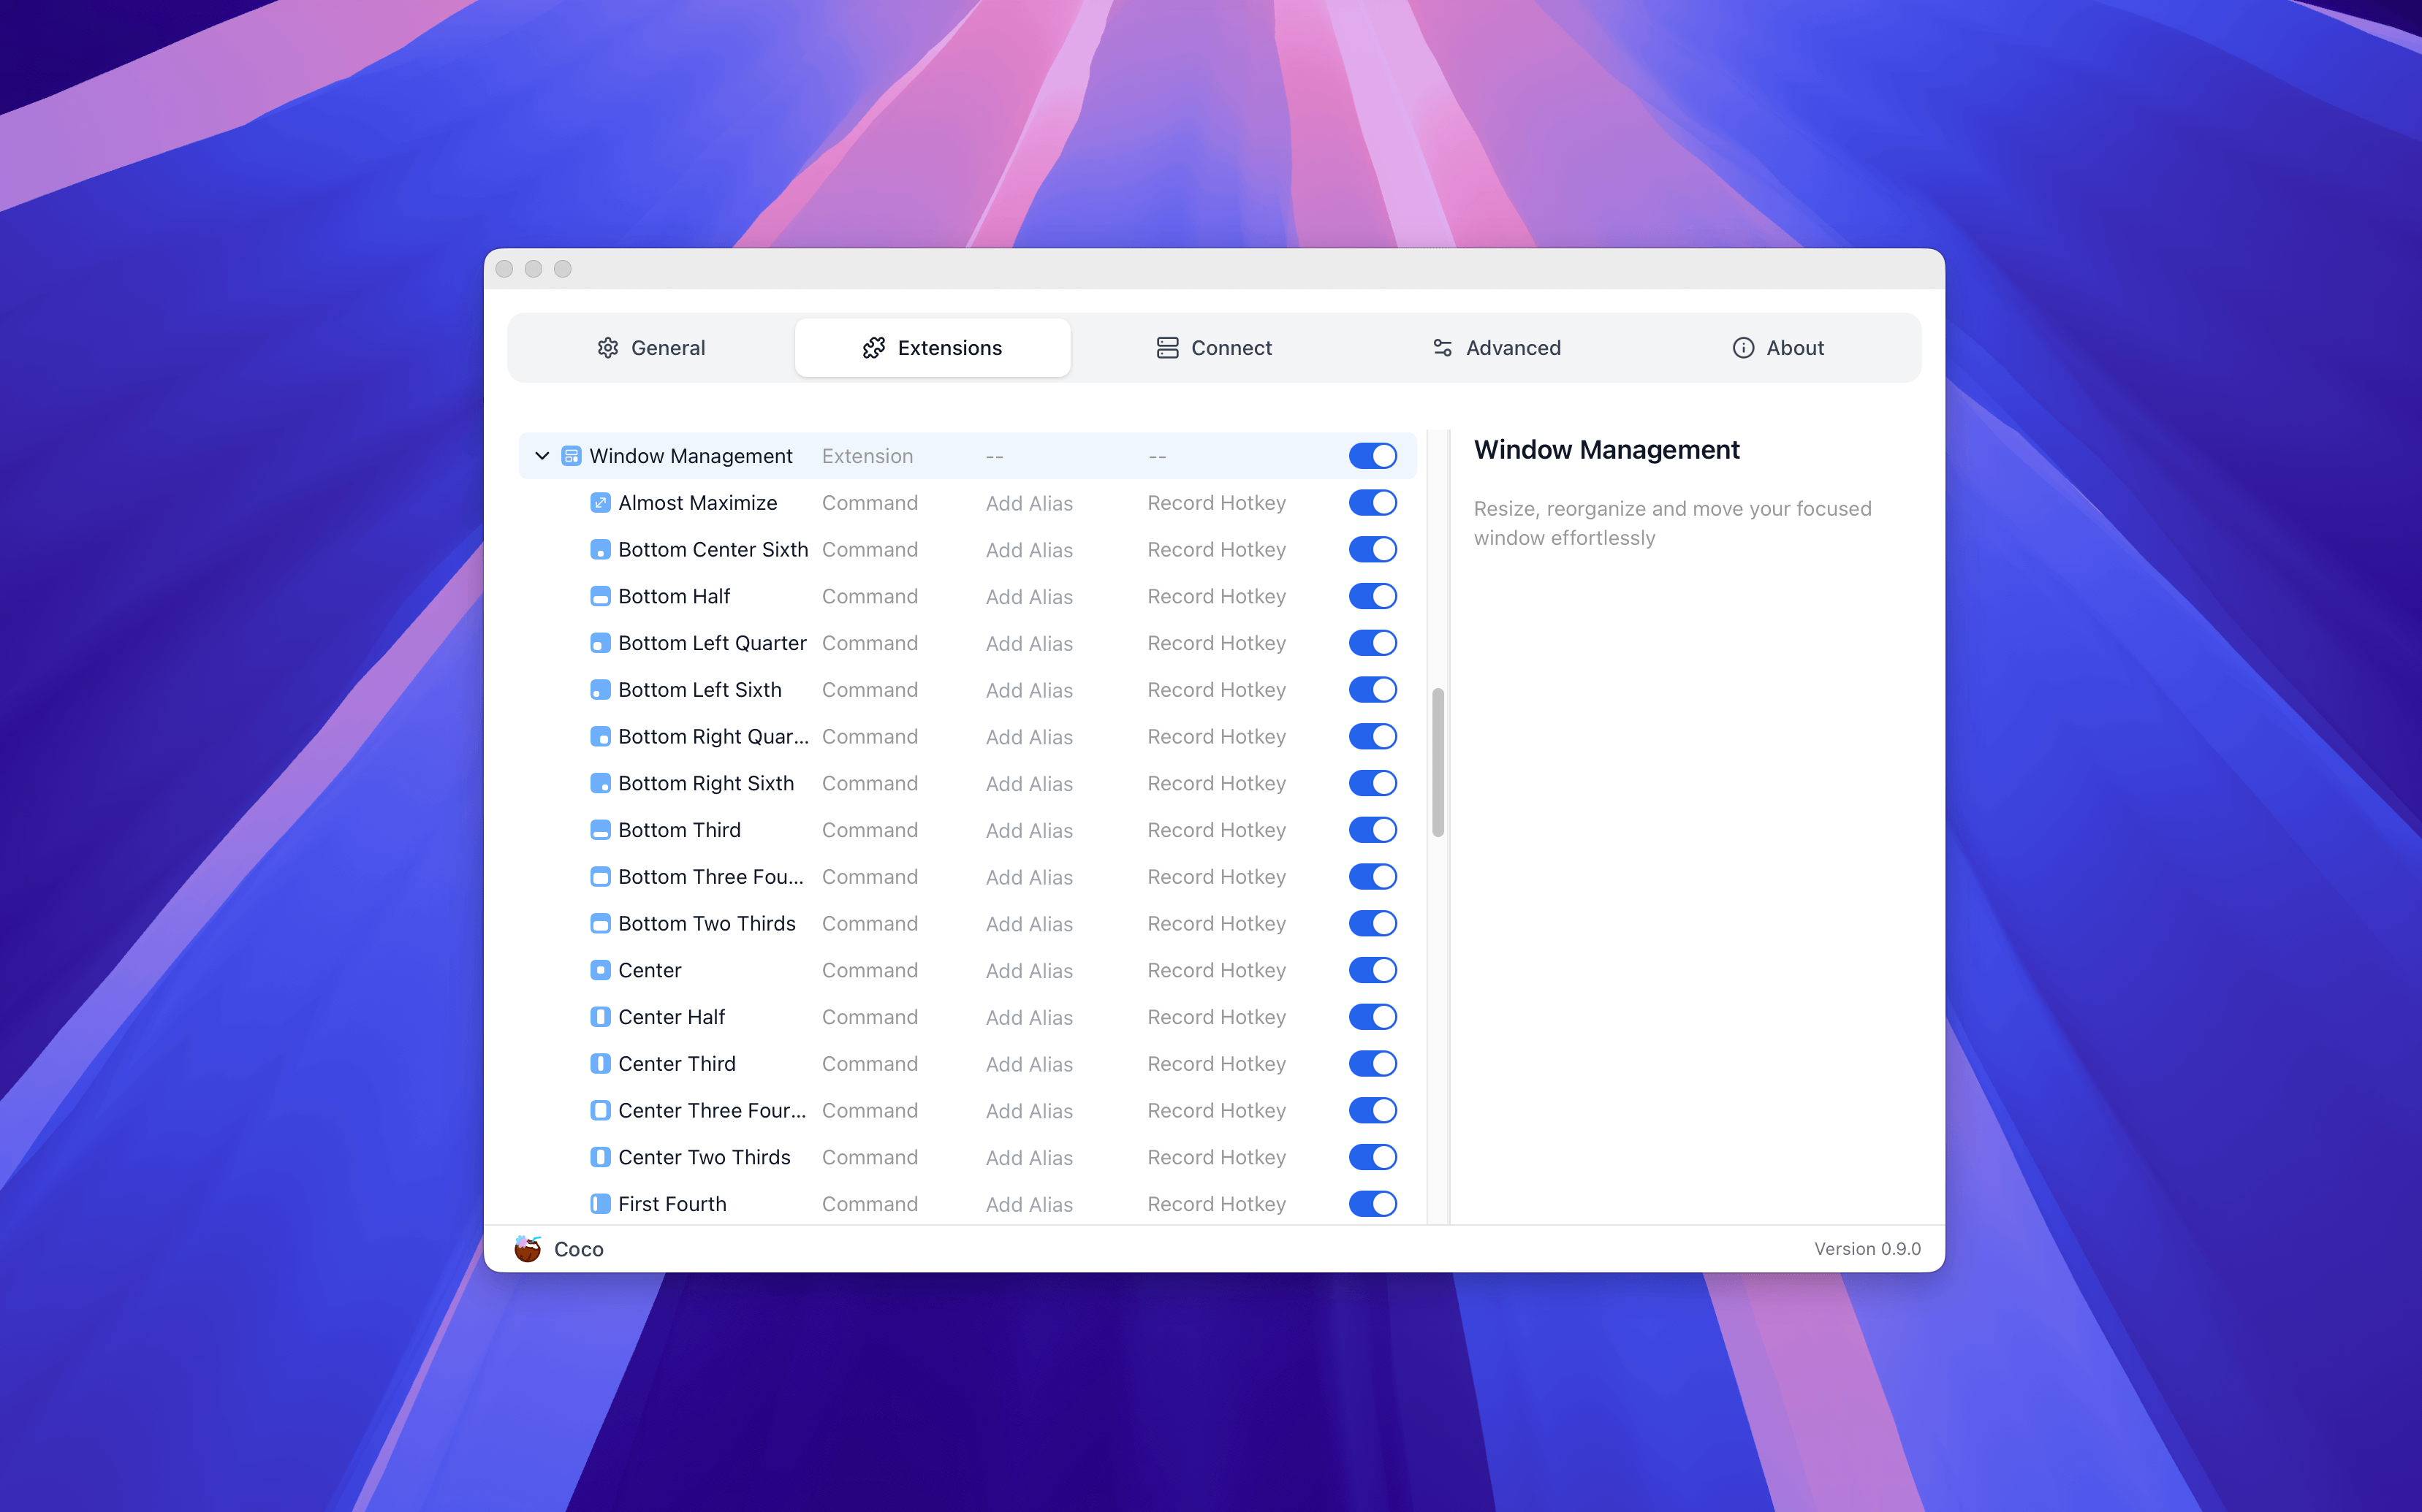Click the First Fourth layout icon
This screenshot has width=2422, height=1512.
click(x=599, y=1204)
